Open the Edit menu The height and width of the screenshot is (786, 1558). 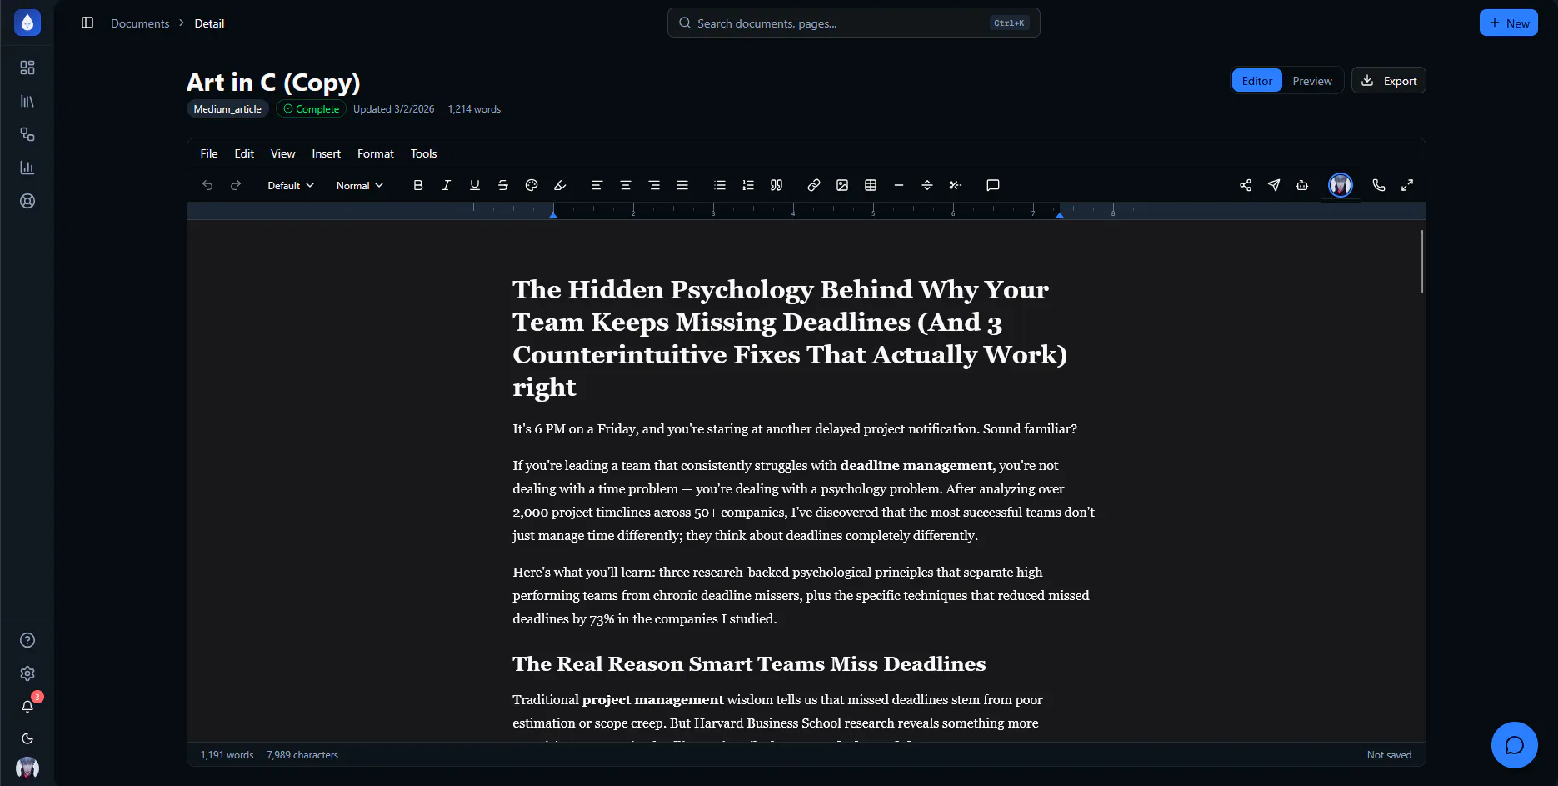coord(244,153)
